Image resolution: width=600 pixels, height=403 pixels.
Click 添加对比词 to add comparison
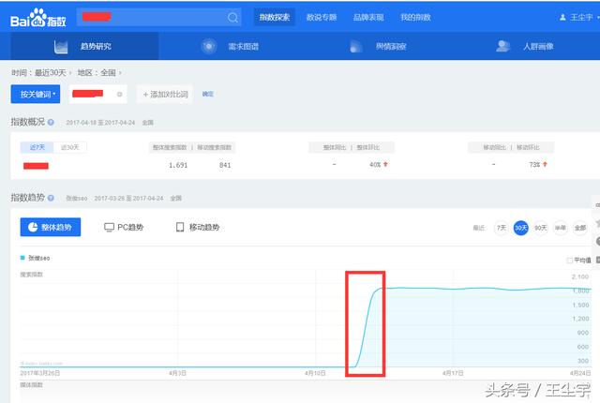click(x=166, y=95)
